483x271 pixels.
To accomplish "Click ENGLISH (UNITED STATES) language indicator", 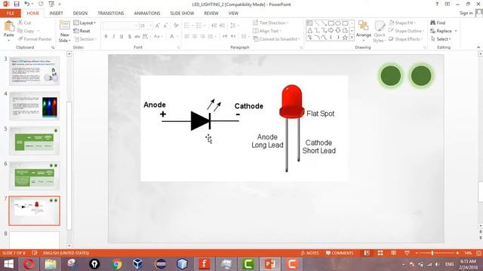I will click(66, 253).
